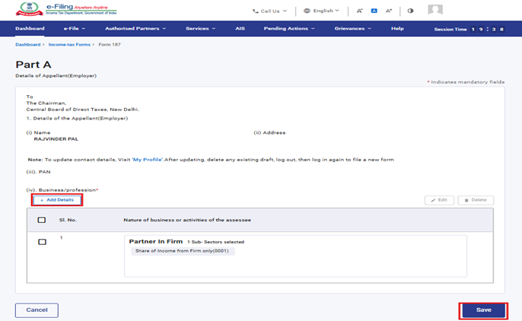Open the user profile avatar
This screenshot has height=321, width=522.
[435, 11]
